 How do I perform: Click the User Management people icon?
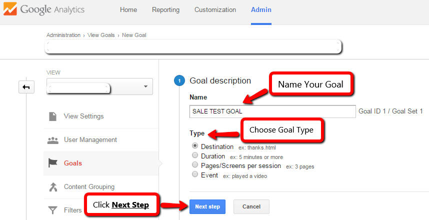tap(53, 140)
